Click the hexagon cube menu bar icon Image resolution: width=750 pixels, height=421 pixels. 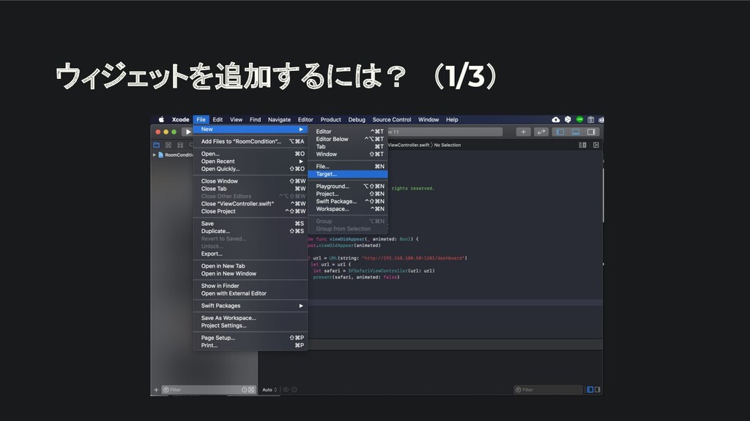tap(568, 119)
